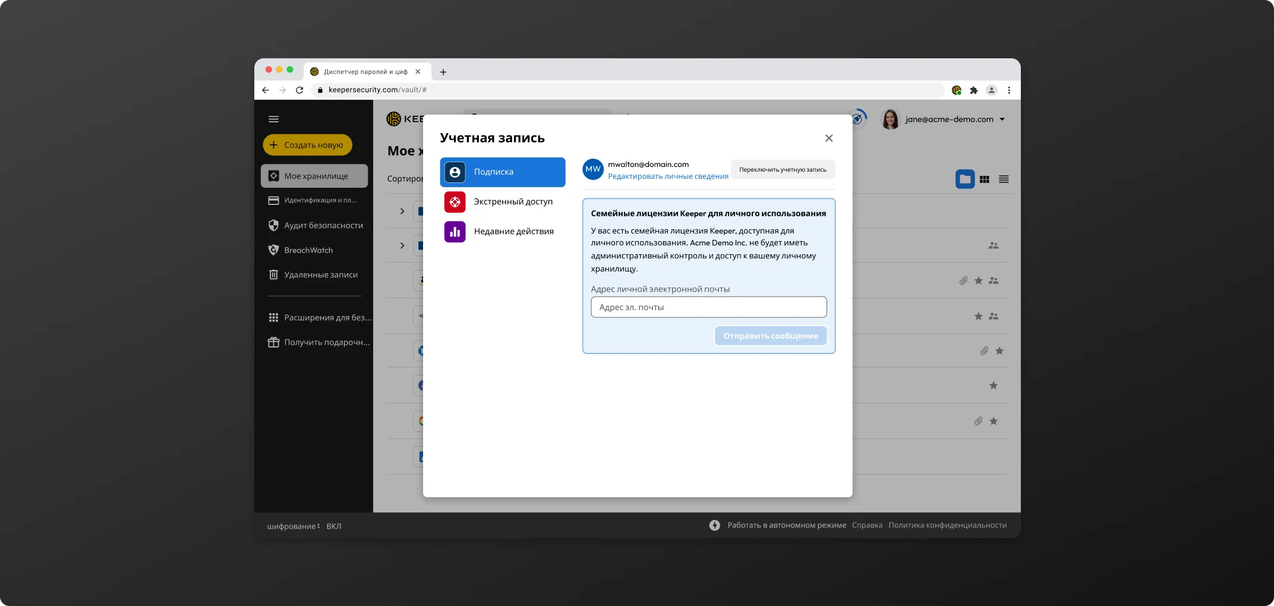Switch to folder view icon

965,179
